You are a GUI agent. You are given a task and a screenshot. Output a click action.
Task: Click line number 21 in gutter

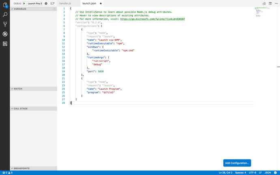point(63,78)
